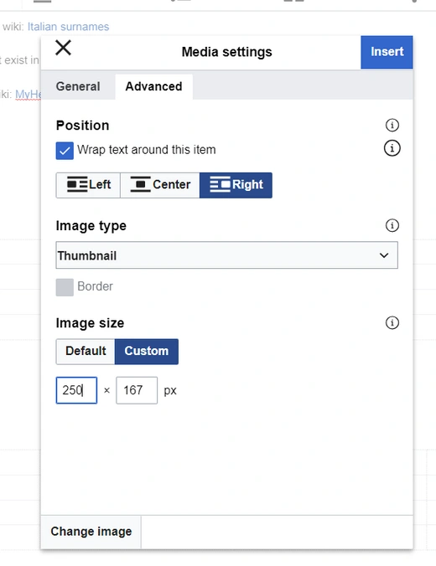This screenshot has width=436, height=566.
Task: Click the Change image button
Action: tap(91, 532)
